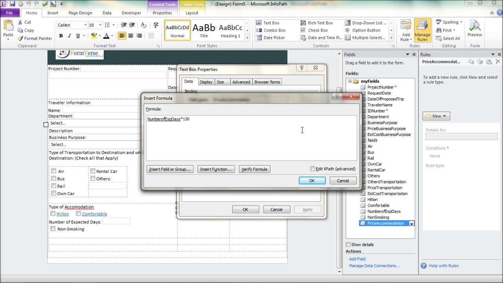The image size is (503, 283).
Task: Check the Hilton accommodation checkbox
Action: 53,214
